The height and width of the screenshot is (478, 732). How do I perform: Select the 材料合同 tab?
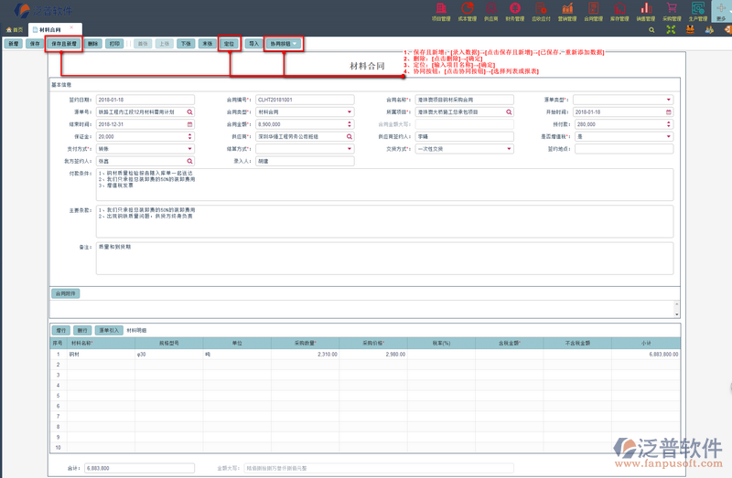pyautogui.click(x=51, y=30)
